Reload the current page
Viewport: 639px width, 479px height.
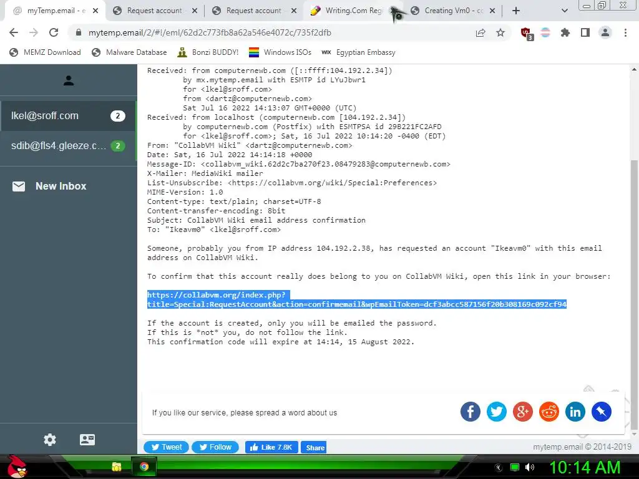pyautogui.click(x=54, y=32)
